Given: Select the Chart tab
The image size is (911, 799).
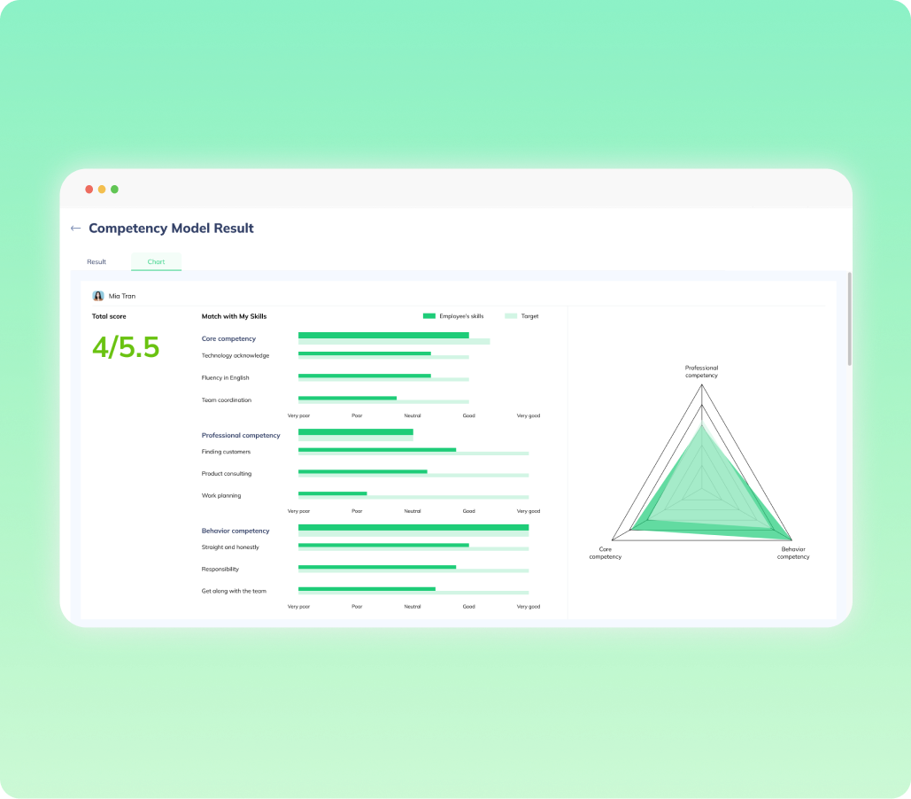Looking at the screenshot, I should (156, 262).
